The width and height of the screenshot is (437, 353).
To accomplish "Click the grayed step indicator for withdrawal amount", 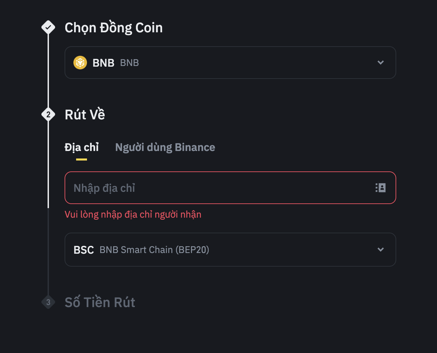I will point(48,302).
